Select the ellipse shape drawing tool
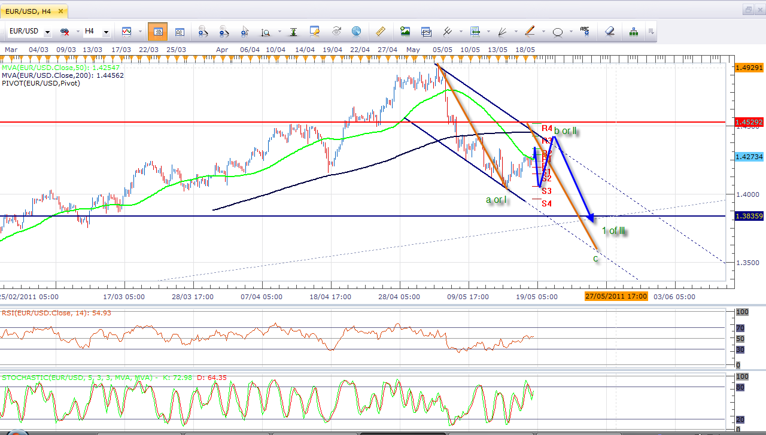Viewport: 766px width, 435px height. pos(558,31)
